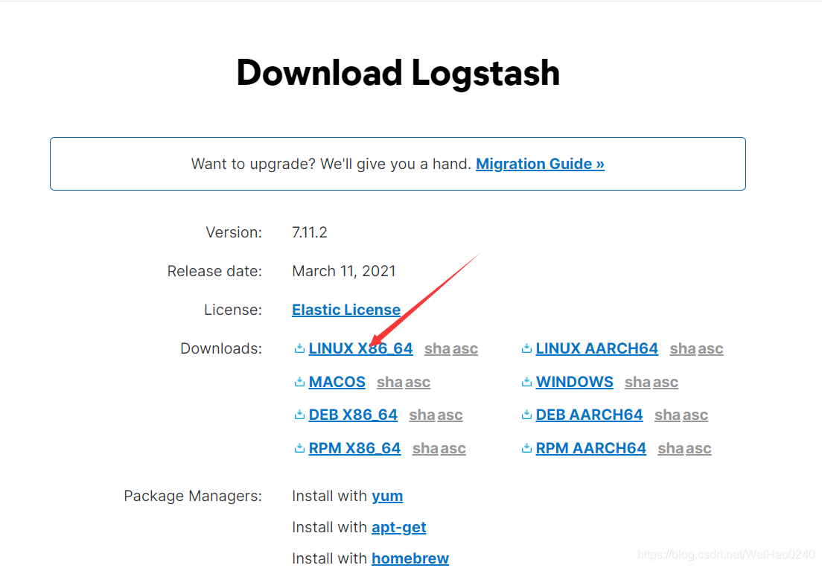Screen dimensions: 822x568
Task: Download the MACOS package
Action: click(337, 382)
